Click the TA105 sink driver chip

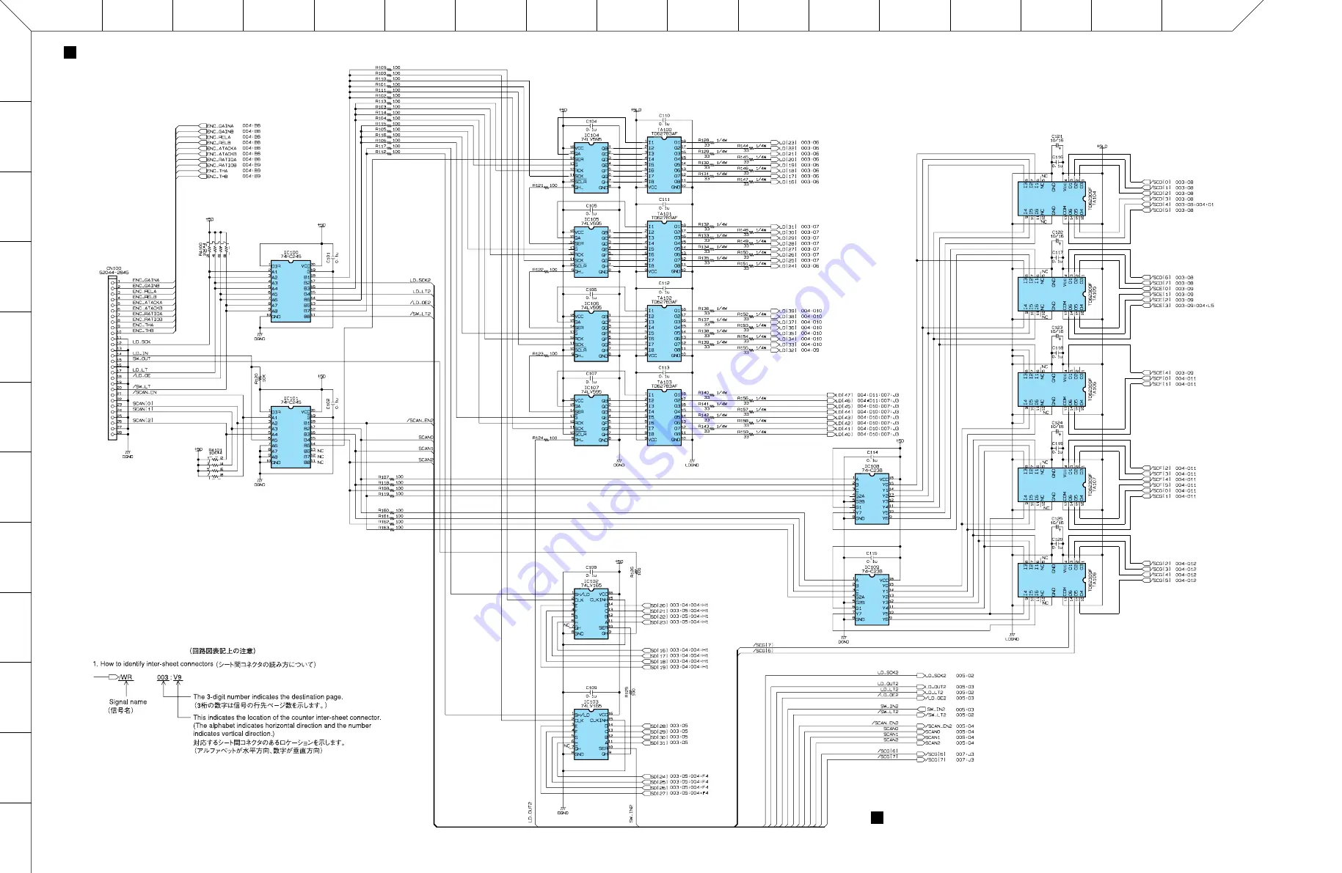point(1052,295)
